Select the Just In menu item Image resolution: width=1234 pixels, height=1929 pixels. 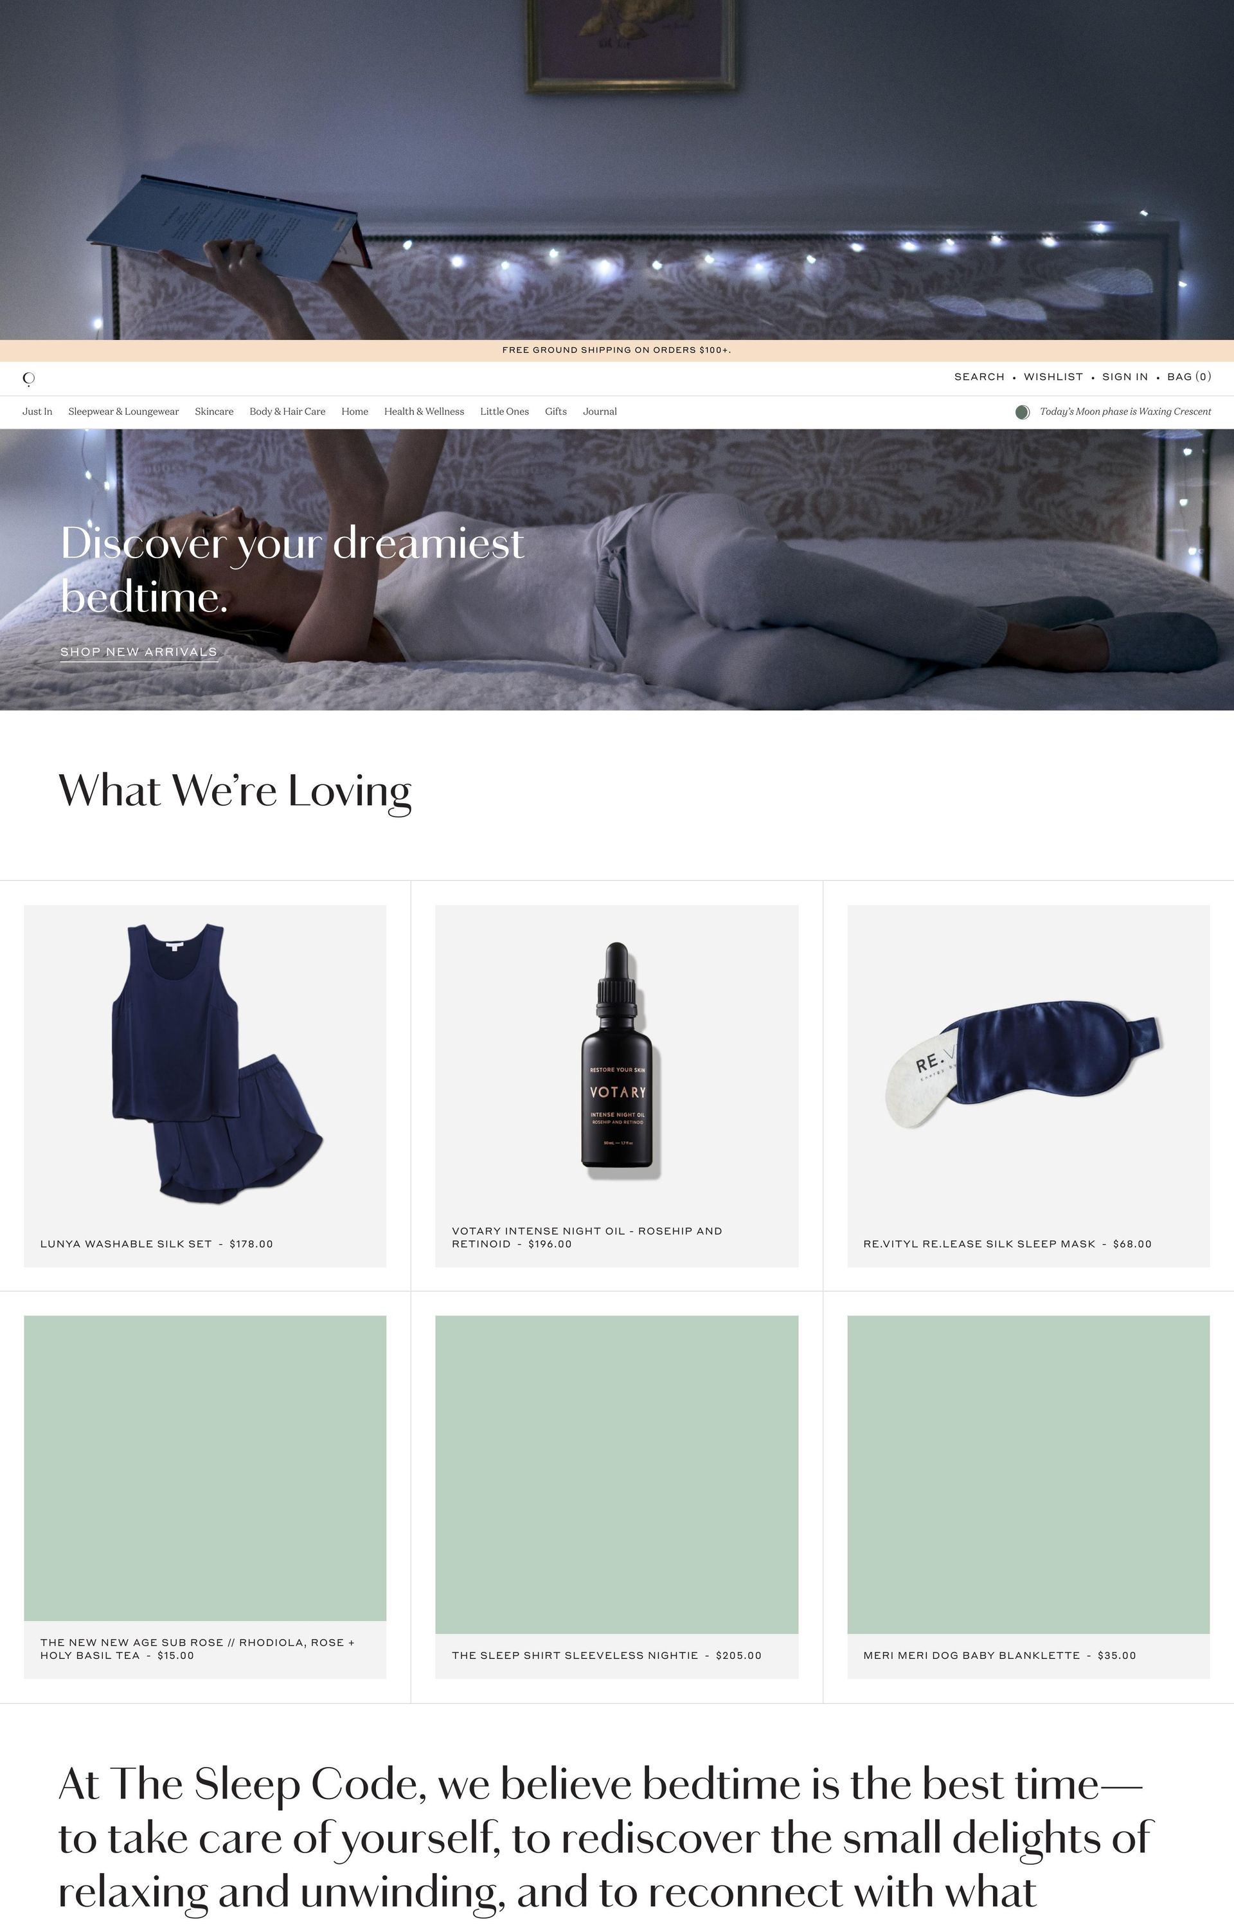pyautogui.click(x=37, y=411)
